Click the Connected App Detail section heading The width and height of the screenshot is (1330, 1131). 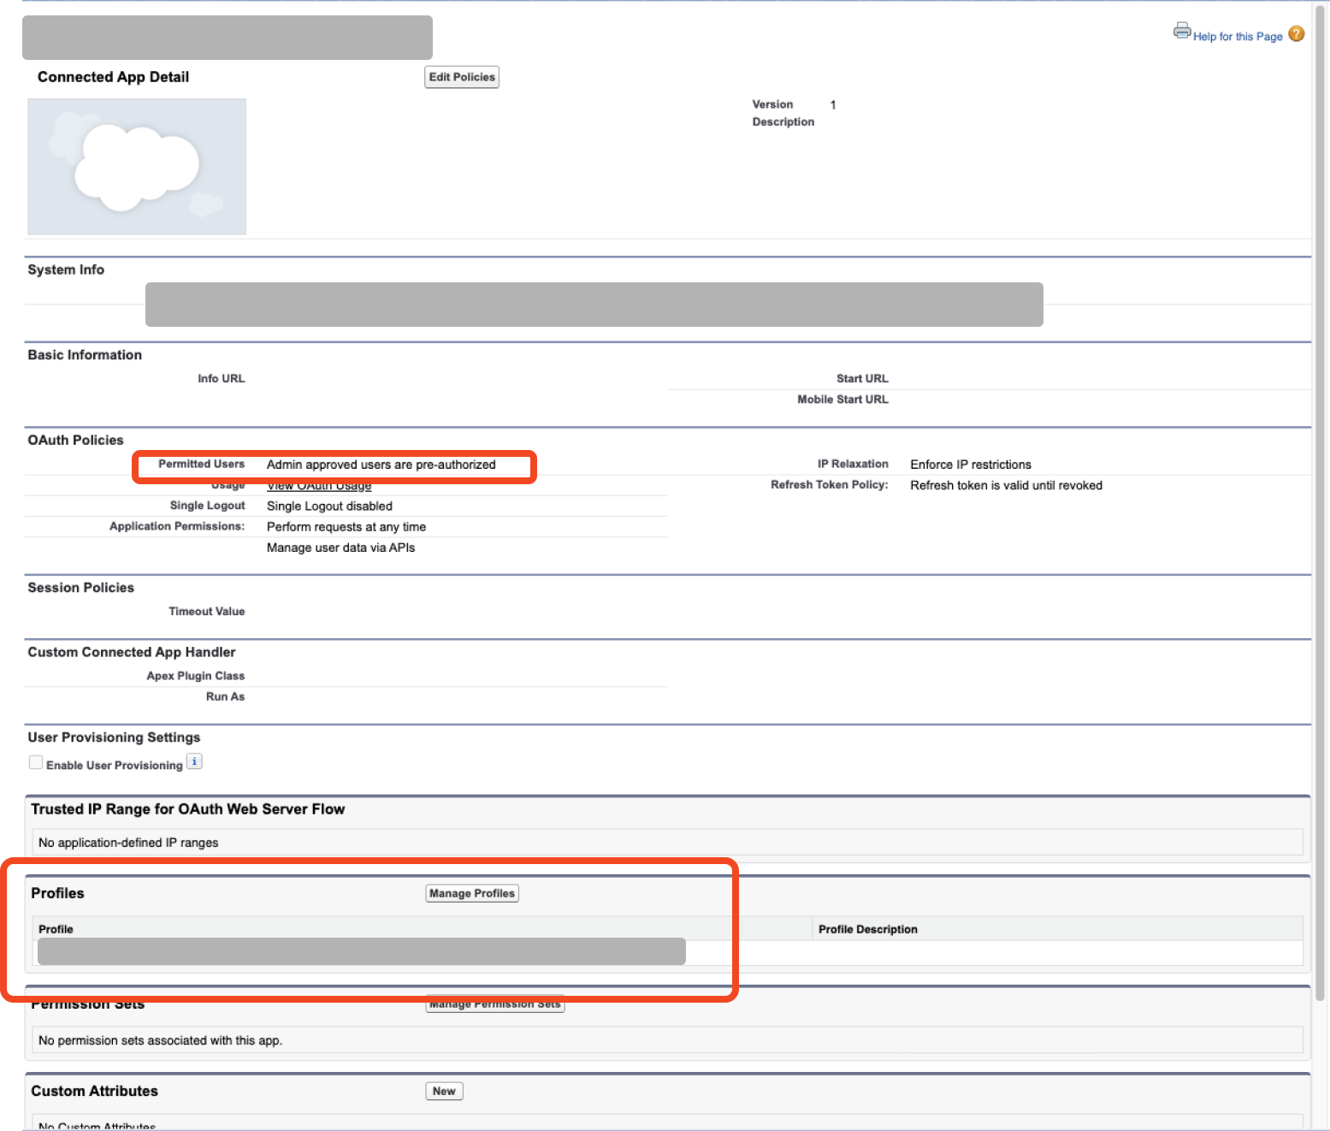pos(112,76)
